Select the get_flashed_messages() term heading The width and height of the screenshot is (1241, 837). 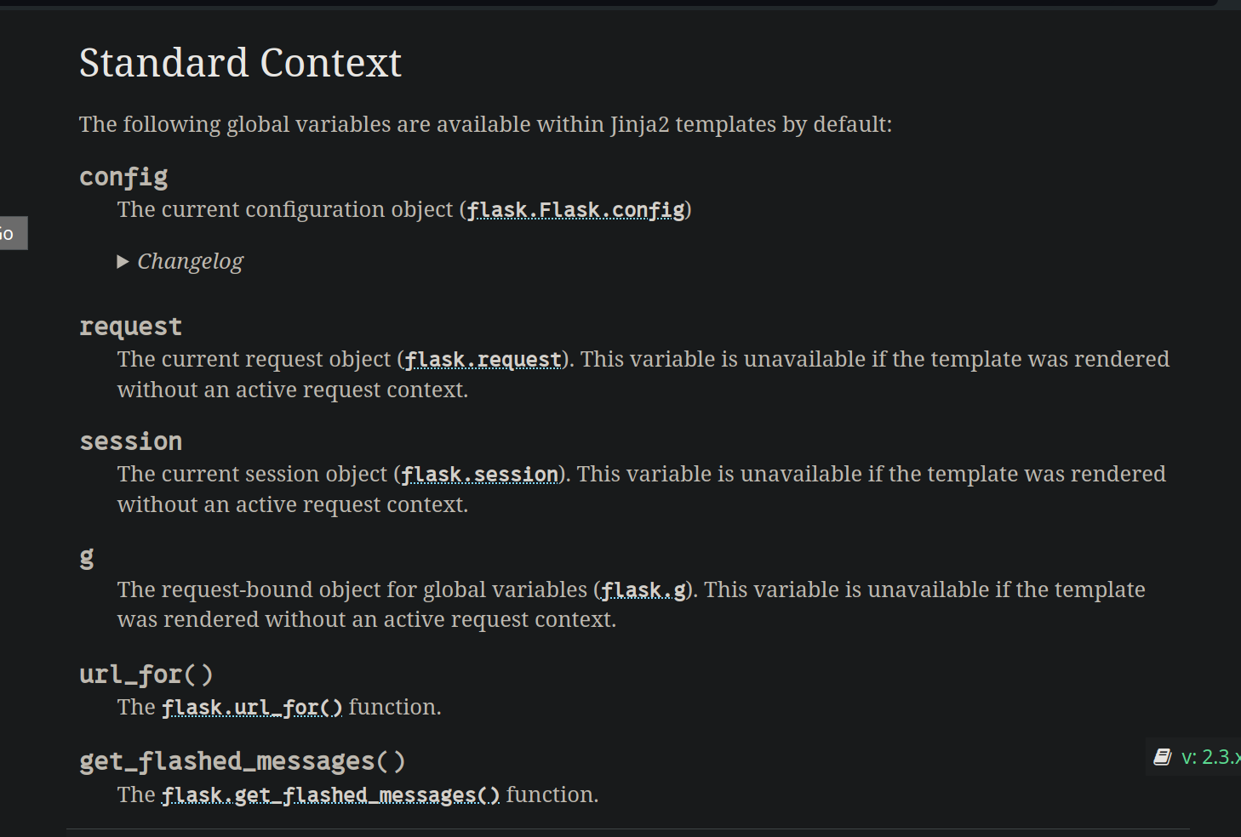[242, 760]
